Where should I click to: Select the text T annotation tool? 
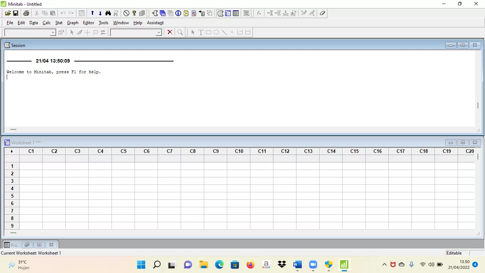pyautogui.click(x=201, y=32)
